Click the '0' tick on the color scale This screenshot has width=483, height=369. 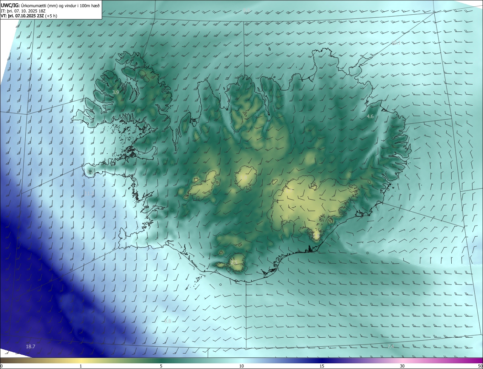tap(2, 366)
